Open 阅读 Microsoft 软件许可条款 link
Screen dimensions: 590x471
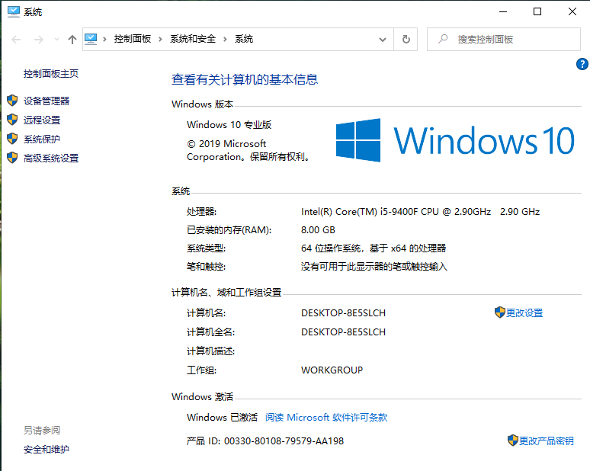click(x=326, y=418)
